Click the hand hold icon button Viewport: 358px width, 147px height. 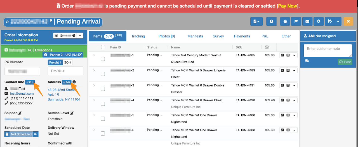285,21
